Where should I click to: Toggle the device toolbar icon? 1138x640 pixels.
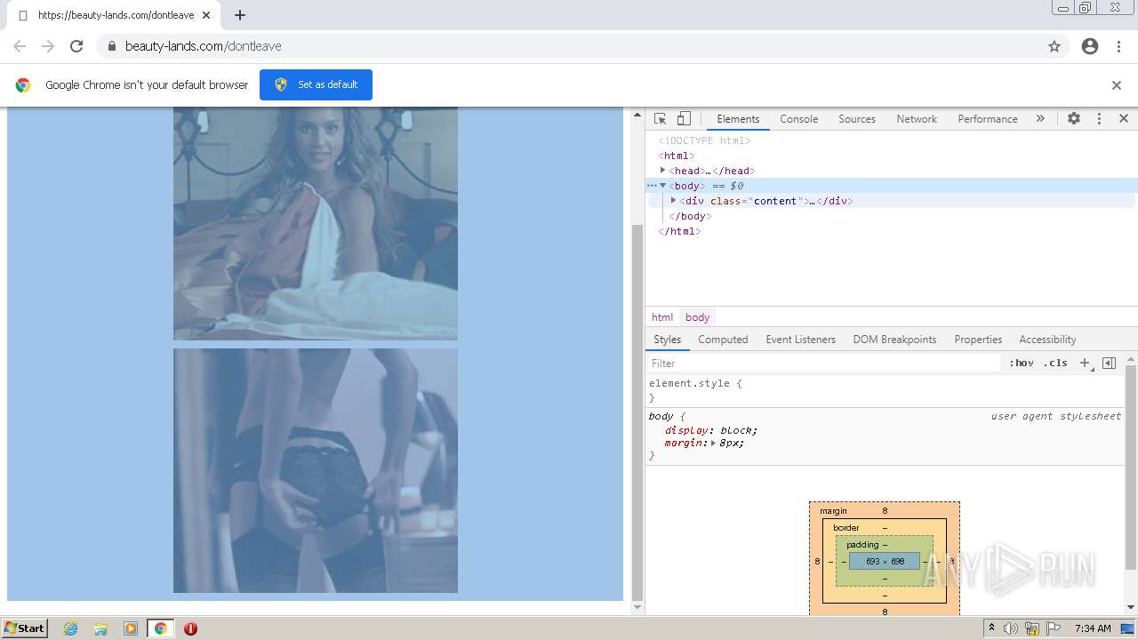click(x=684, y=118)
